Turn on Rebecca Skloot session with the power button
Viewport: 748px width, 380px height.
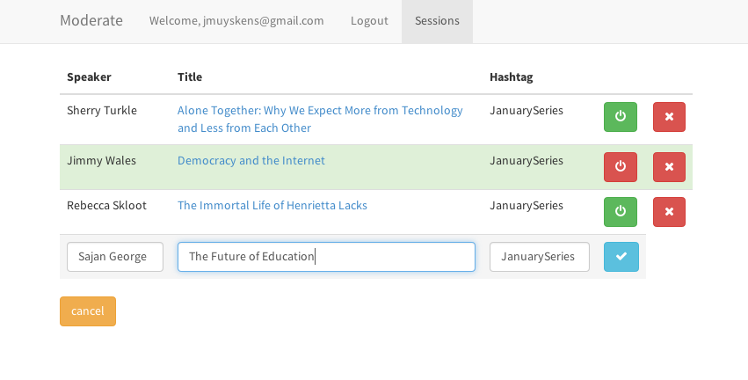(x=621, y=212)
